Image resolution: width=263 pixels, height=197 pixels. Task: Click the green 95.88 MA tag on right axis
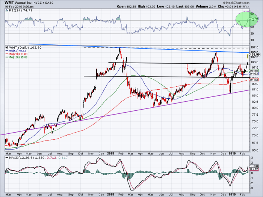click(254, 70)
